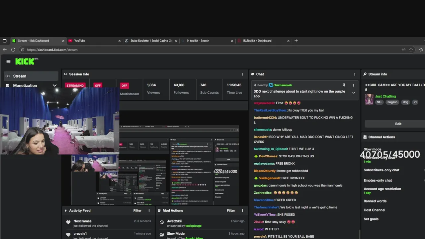Click username Dev2Games in chat
425x239 pixels.
pyautogui.click(x=267, y=156)
